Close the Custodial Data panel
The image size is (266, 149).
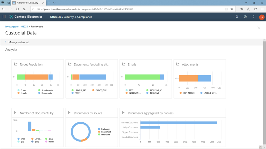point(259,28)
